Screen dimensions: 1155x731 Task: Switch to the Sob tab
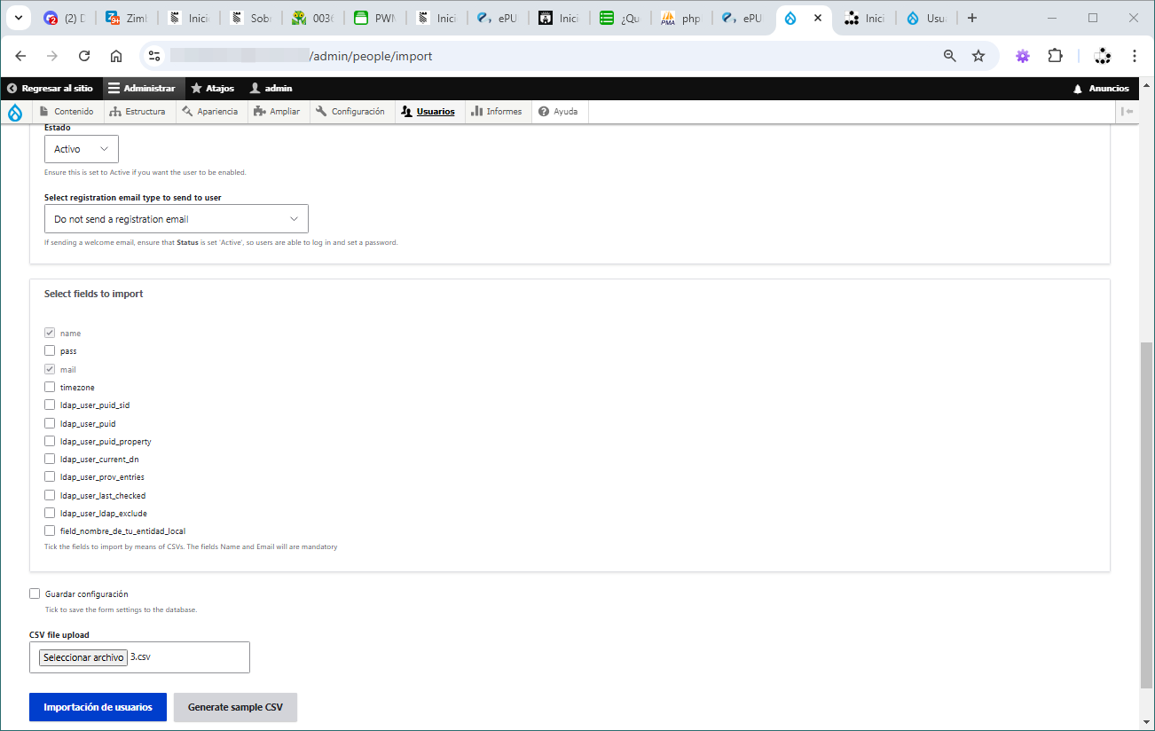coord(250,18)
